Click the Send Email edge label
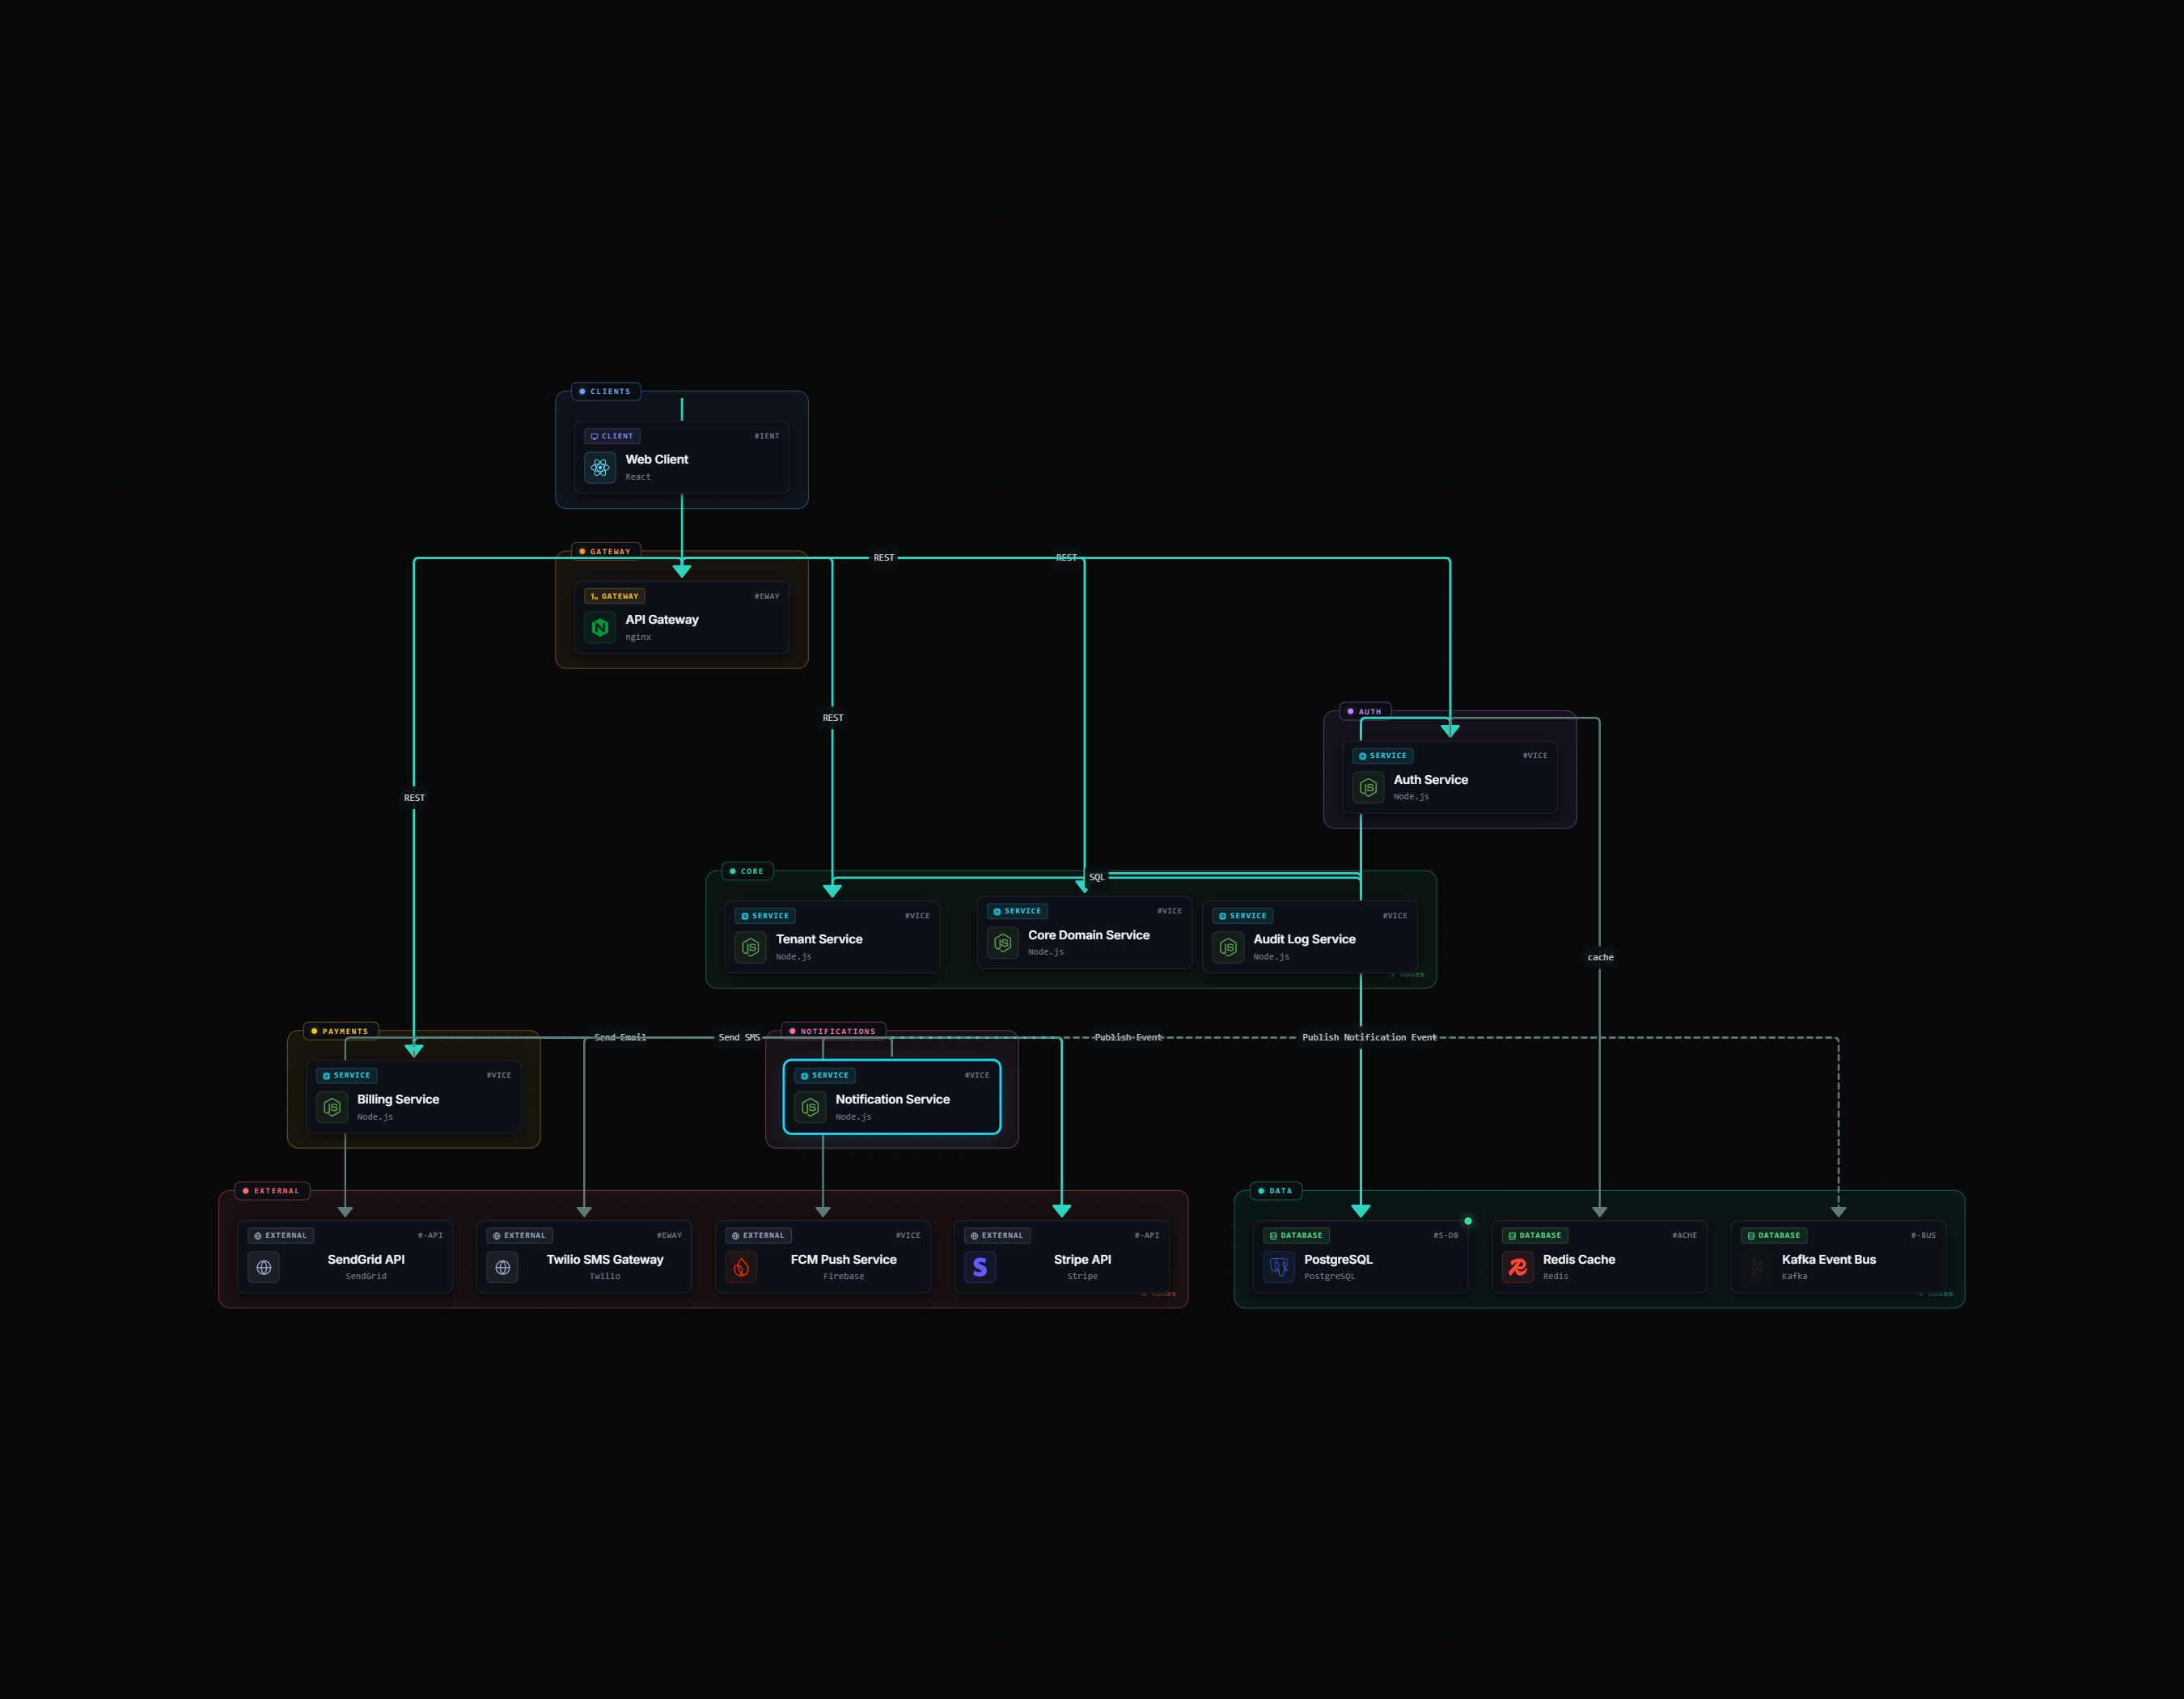This screenshot has width=2184, height=1699. [x=620, y=1037]
